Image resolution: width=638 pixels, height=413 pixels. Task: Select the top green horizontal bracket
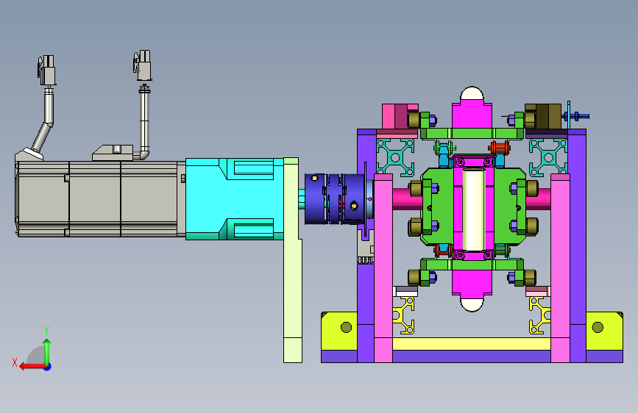click(472, 133)
